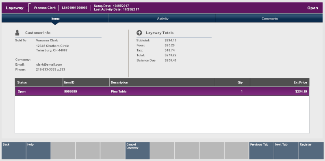
Task: Click the Tax value $18.74
Action: pyautogui.click(x=169, y=50)
